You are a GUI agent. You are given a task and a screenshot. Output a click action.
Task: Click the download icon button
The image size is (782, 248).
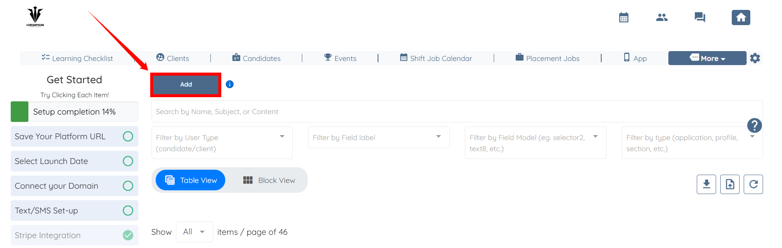(706, 184)
